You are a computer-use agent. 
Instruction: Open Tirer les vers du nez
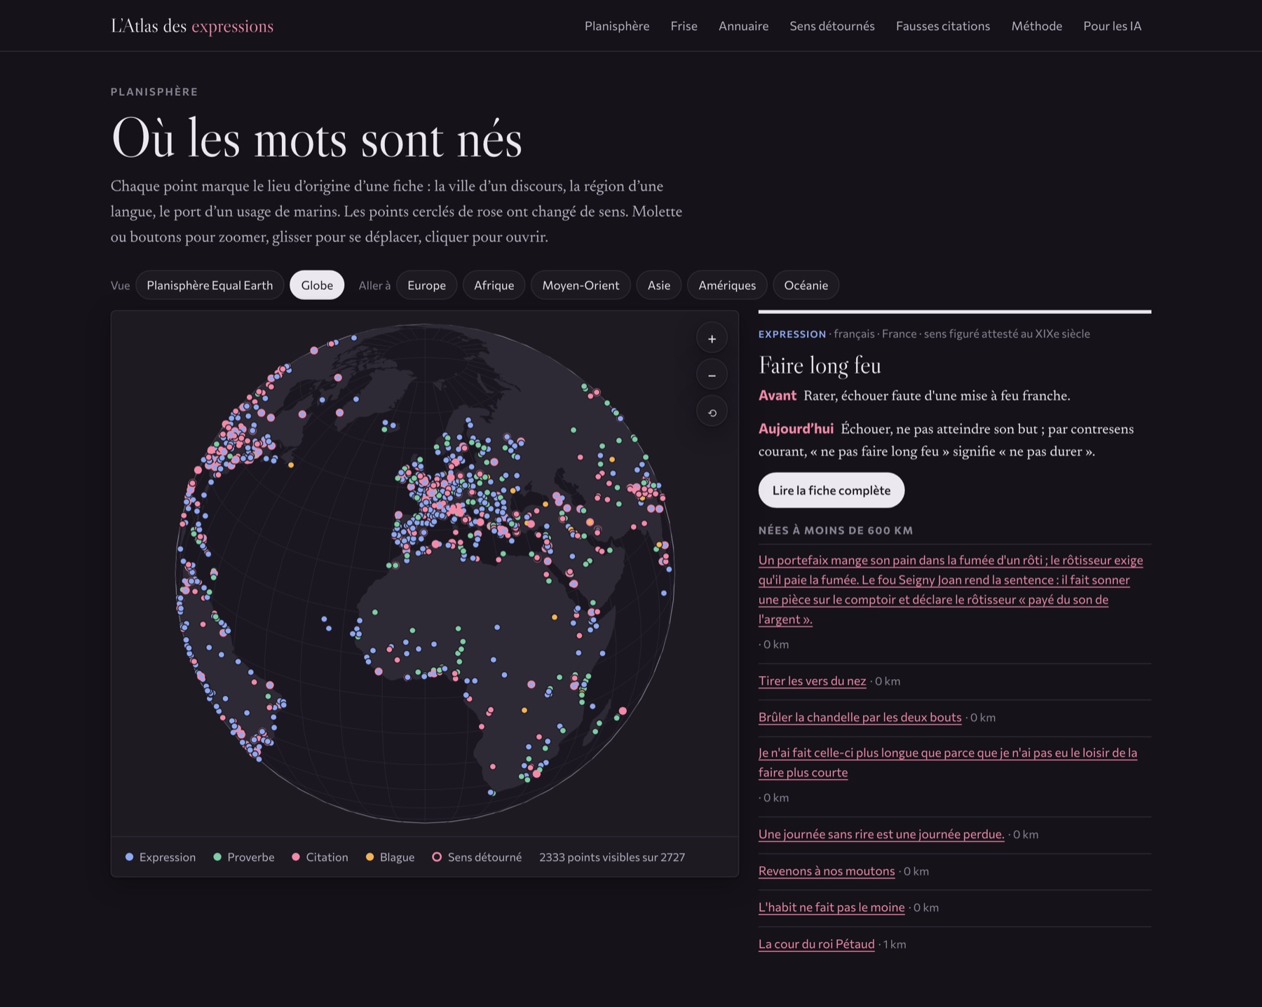pos(812,680)
